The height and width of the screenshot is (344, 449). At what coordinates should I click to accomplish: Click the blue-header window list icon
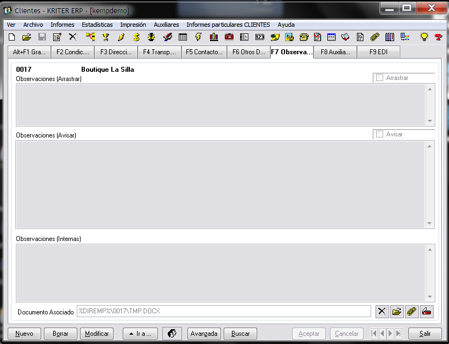(x=331, y=37)
